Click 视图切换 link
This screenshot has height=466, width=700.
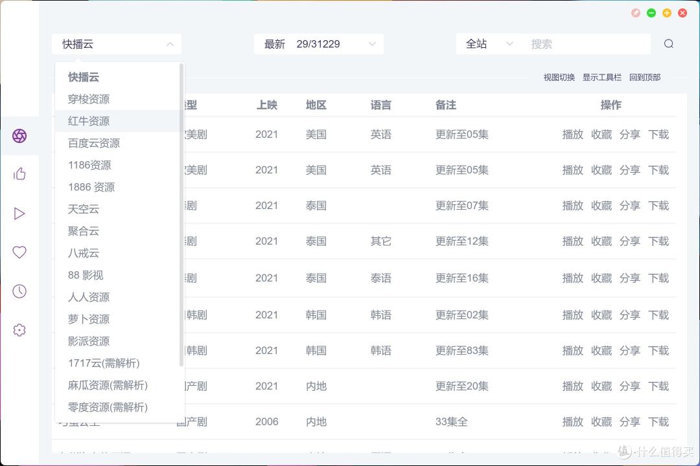coord(559,78)
